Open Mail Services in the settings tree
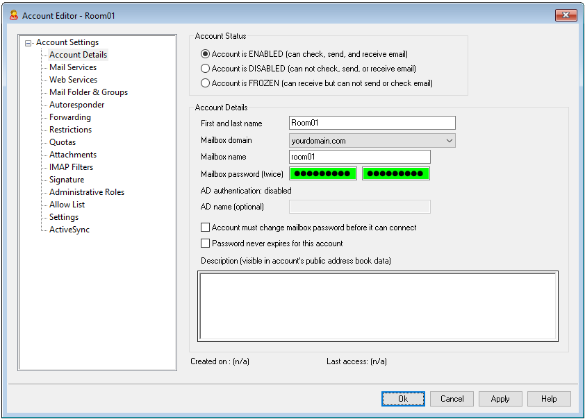The height and width of the screenshot is (419, 585). click(x=73, y=67)
